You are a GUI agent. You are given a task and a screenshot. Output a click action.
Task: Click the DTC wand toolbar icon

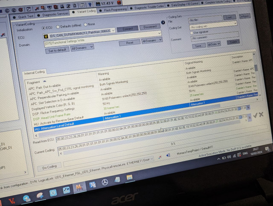37,8
